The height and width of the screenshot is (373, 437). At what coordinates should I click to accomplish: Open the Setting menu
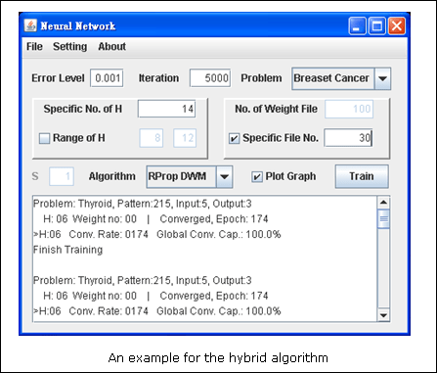(70, 47)
